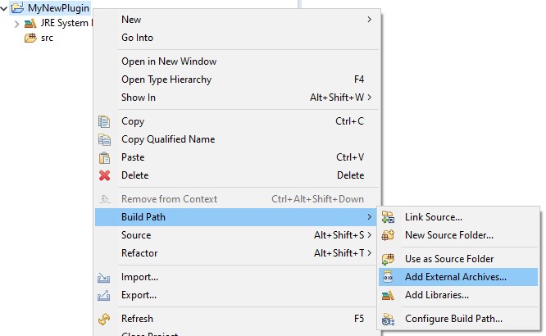Click the Configure Build Path icon

click(x=389, y=319)
